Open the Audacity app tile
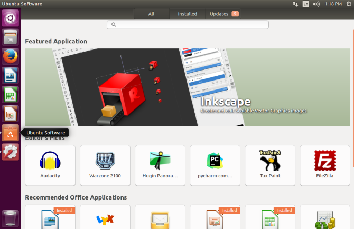The width and height of the screenshot is (354, 229). pos(50,165)
